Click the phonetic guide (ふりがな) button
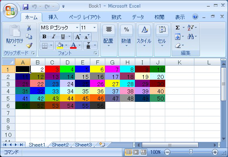 [88, 45]
